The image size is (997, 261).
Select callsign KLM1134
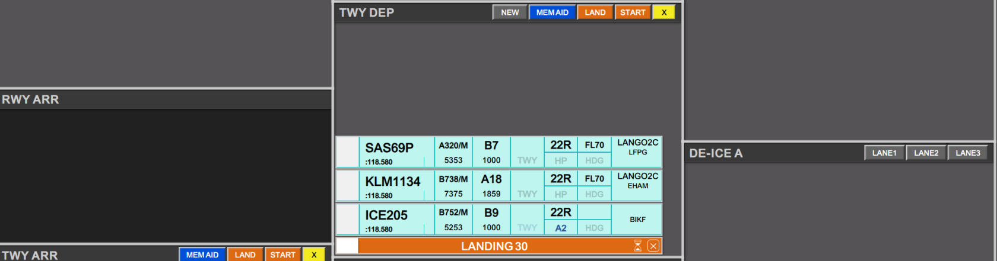[x=393, y=181]
